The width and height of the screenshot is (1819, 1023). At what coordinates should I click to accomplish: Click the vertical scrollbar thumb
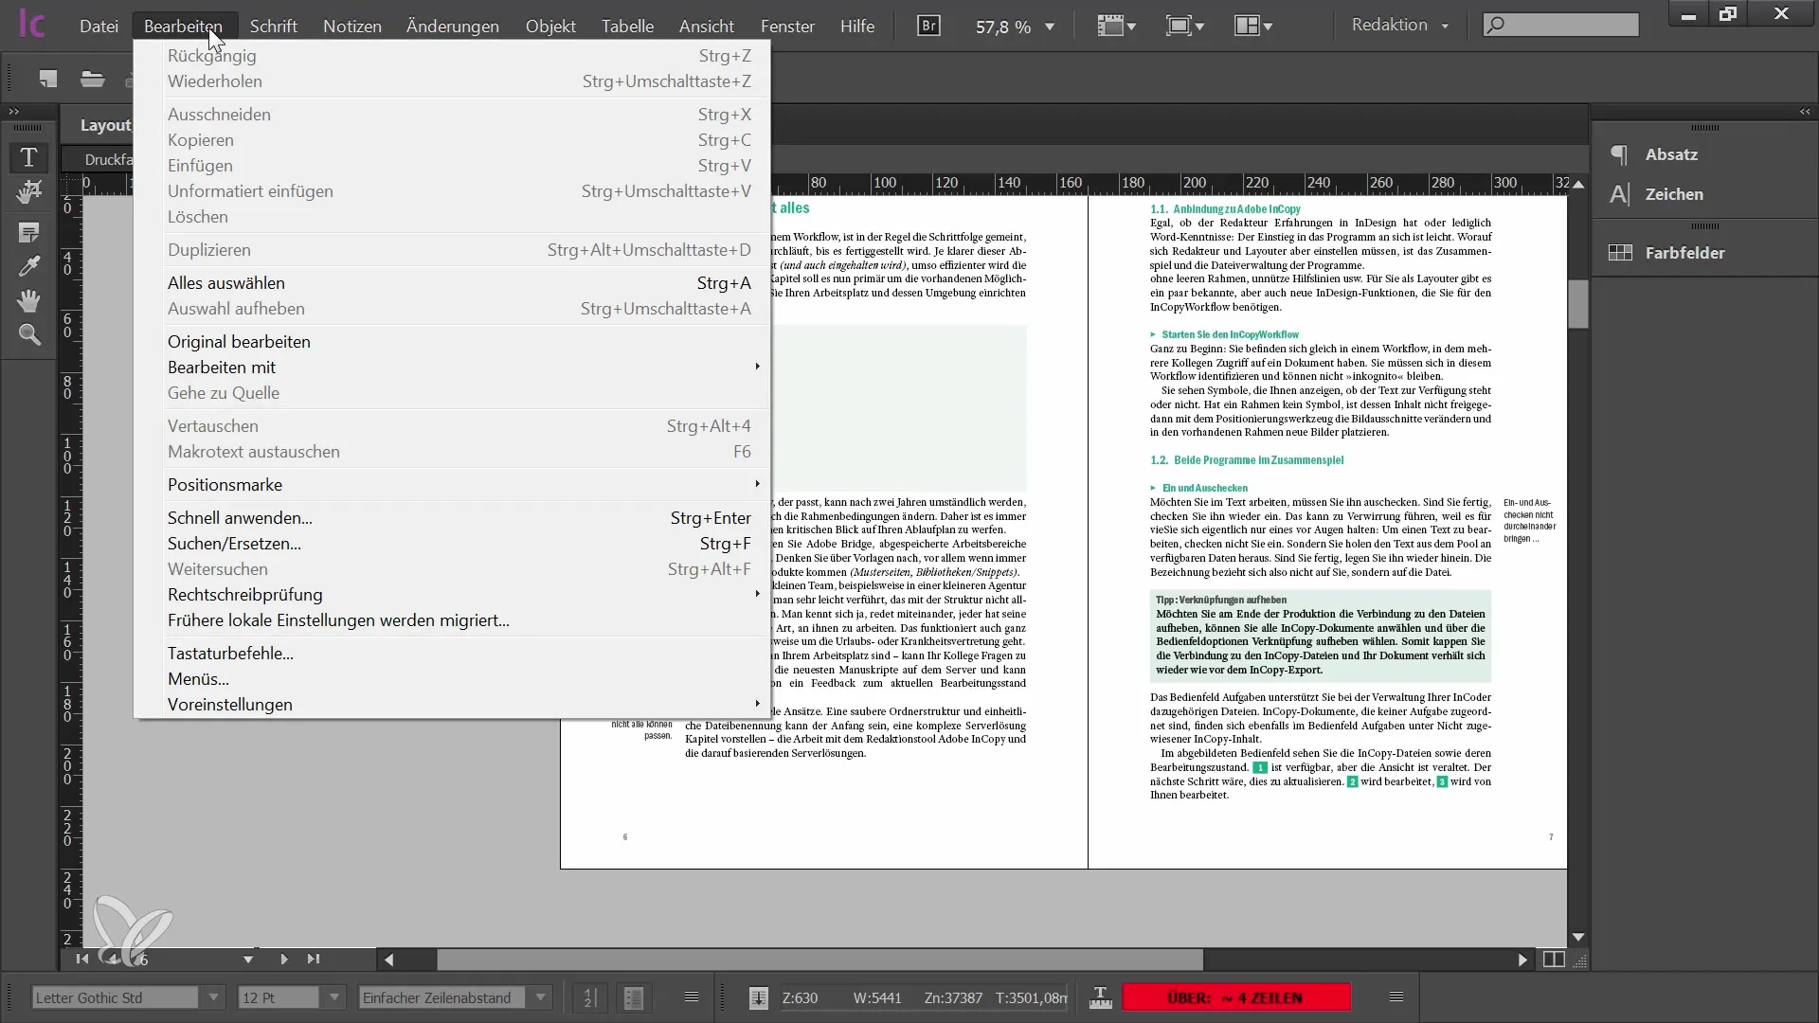(1578, 303)
